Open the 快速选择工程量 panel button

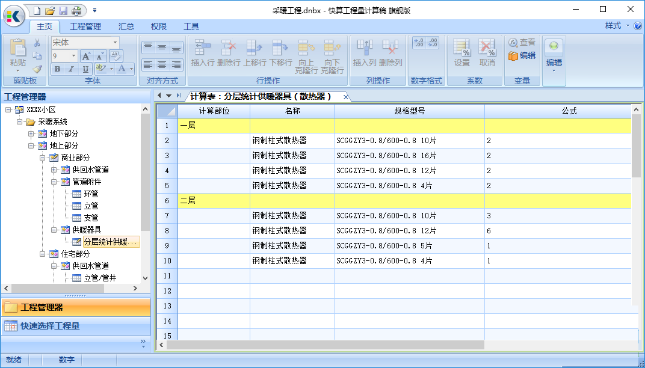(x=76, y=326)
